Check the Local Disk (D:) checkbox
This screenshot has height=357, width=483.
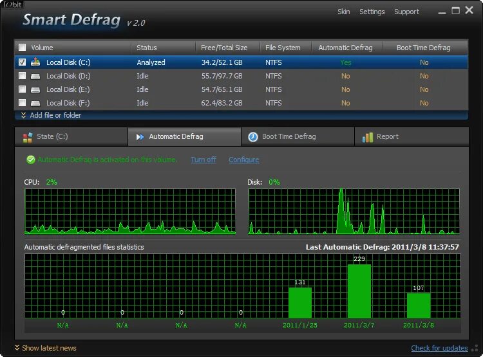point(22,76)
